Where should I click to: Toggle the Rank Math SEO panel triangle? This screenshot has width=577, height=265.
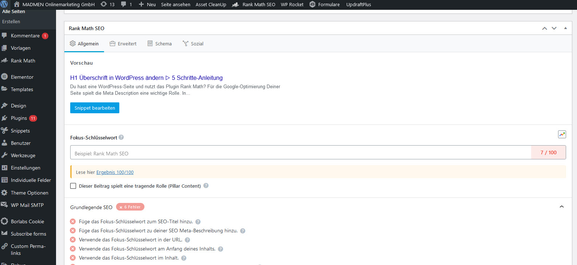[x=565, y=28]
